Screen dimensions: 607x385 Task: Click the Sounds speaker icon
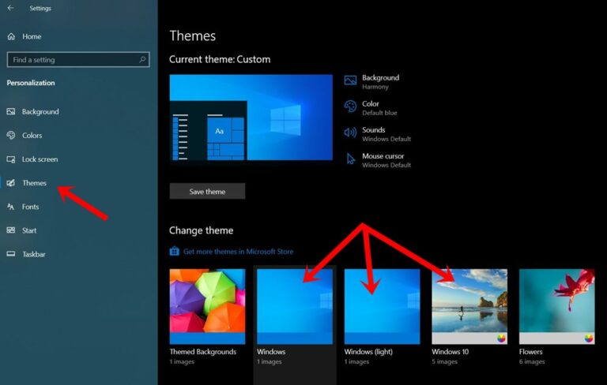(350, 133)
